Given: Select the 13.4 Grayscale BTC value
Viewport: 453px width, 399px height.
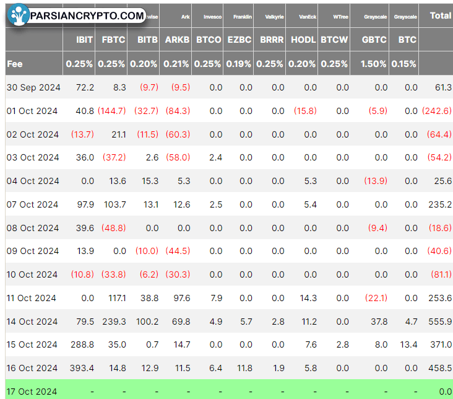Looking at the screenshot, I should tap(409, 345).
